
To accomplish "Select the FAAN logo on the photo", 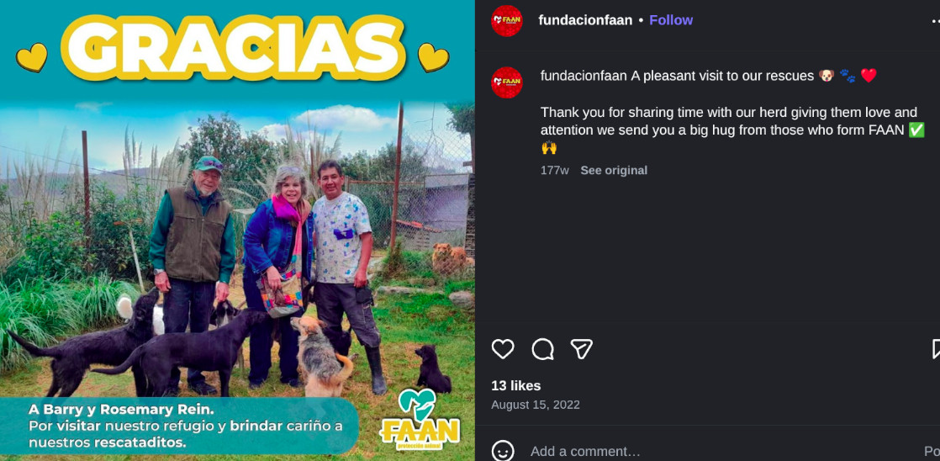I will tap(420, 420).
